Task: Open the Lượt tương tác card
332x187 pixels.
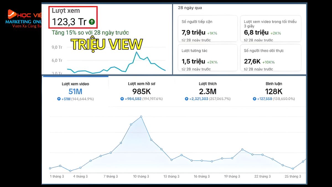Action: 208,58
